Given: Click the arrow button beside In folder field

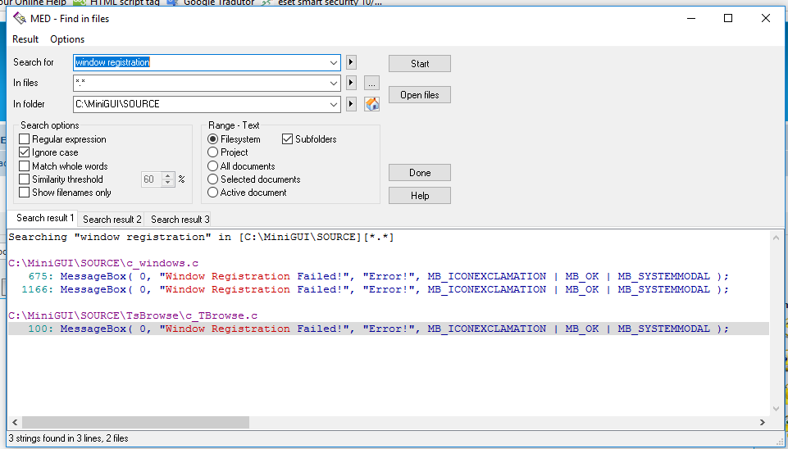Looking at the screenshot, I should 352,104.
